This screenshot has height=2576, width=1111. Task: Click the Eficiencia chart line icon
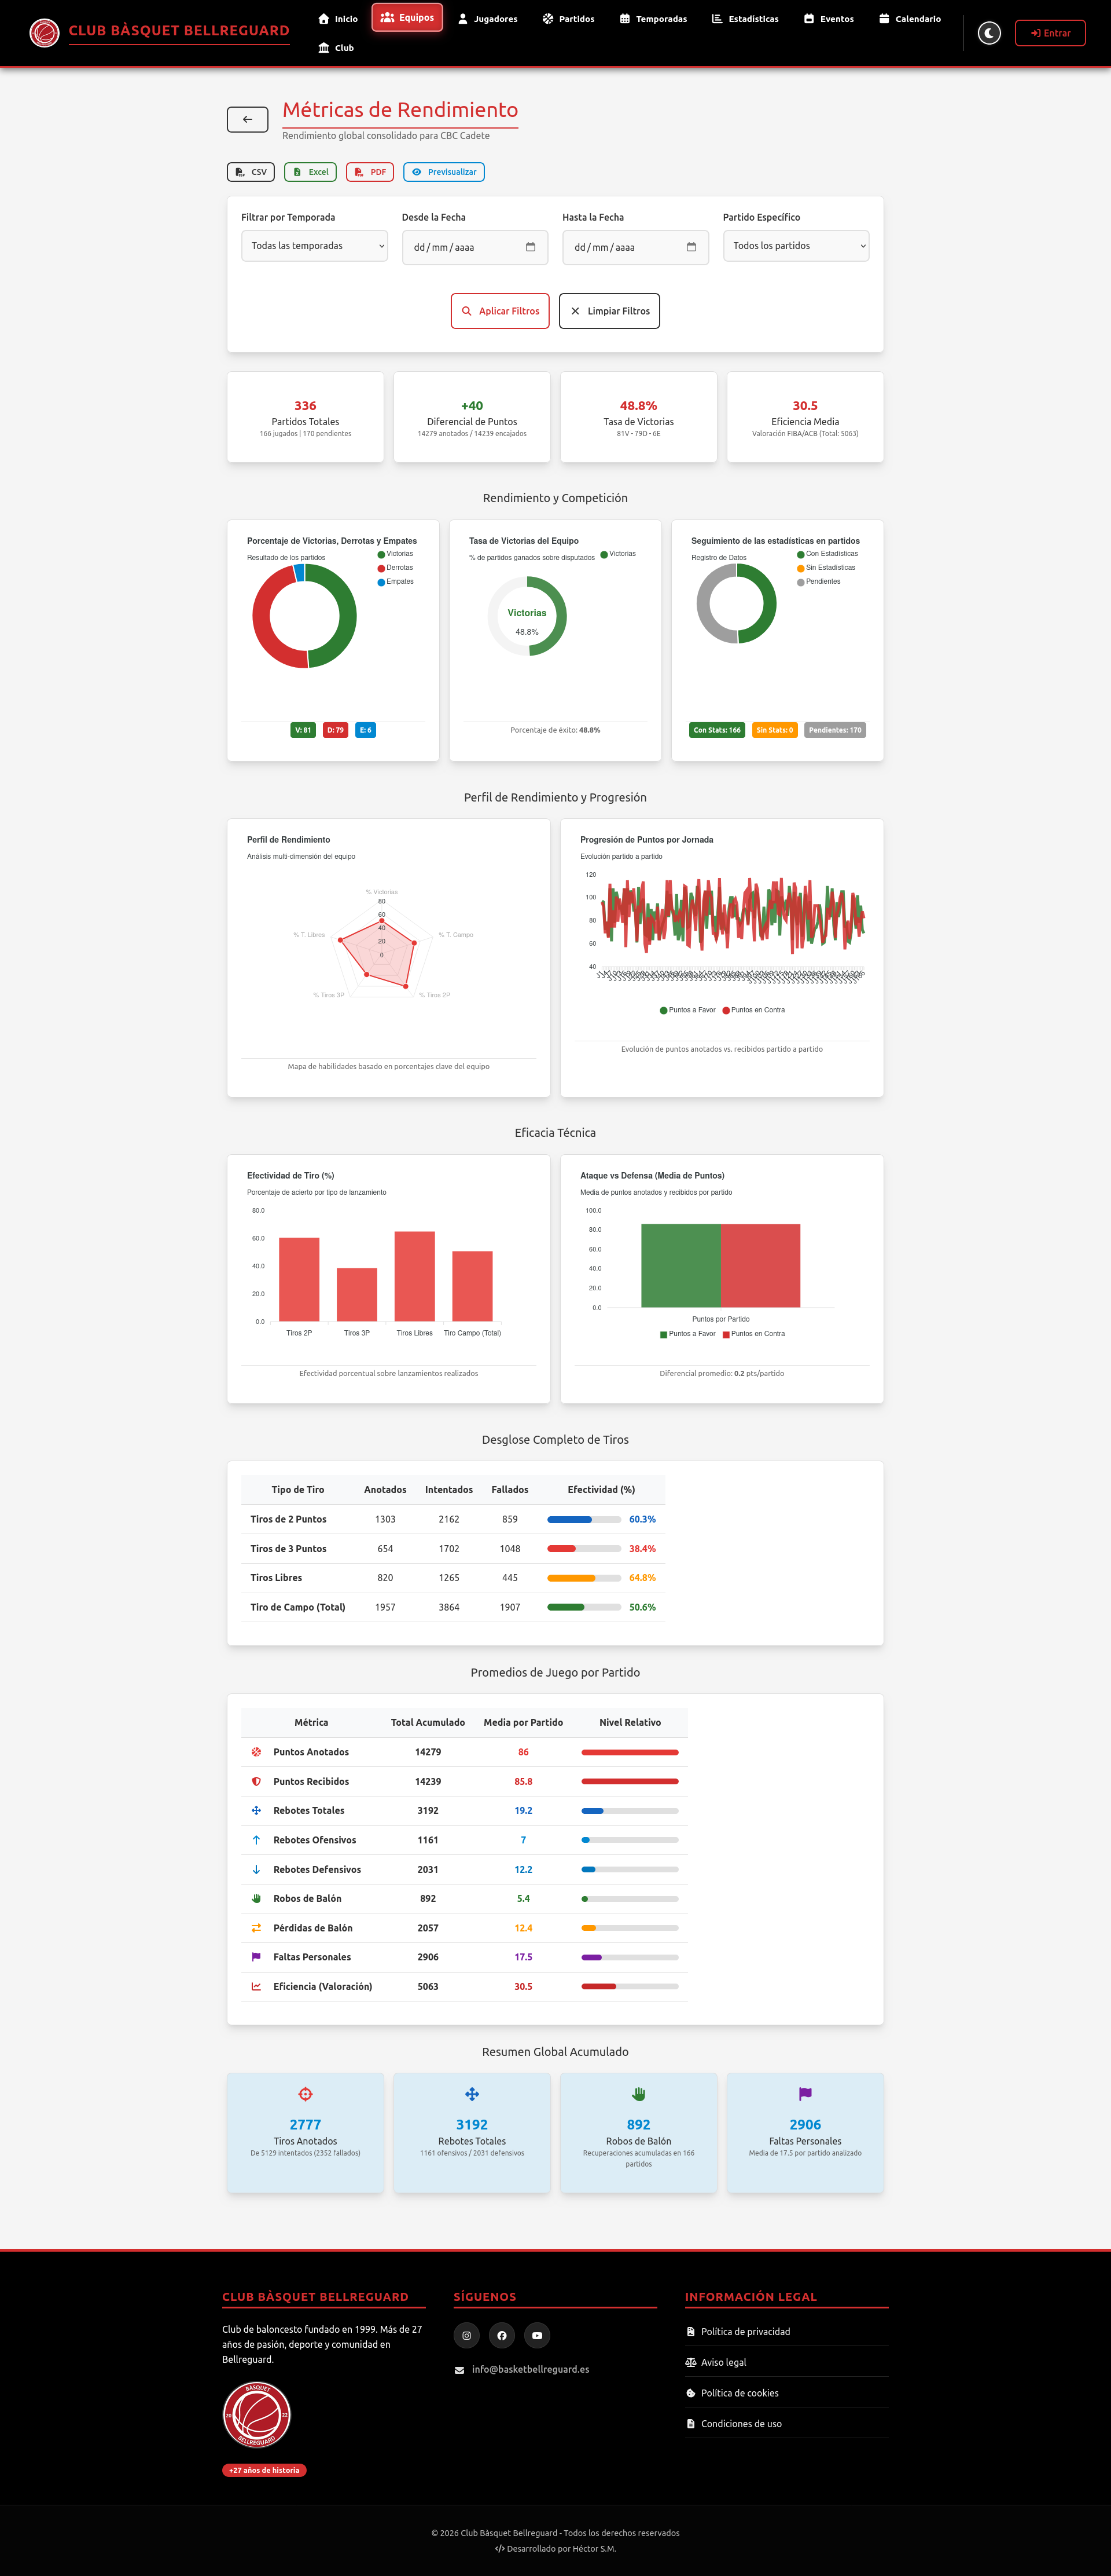click(x=256, y=1986)
